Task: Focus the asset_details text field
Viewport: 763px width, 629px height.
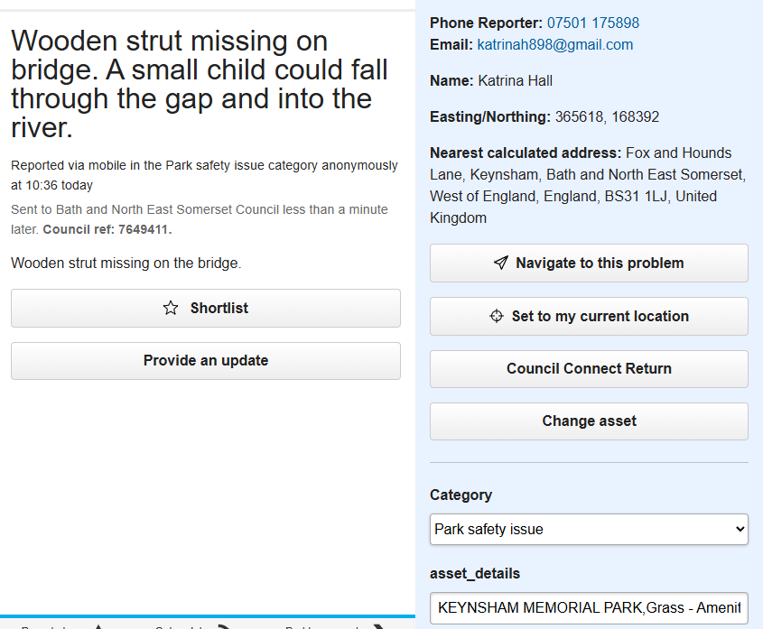Action: point(589,608)
